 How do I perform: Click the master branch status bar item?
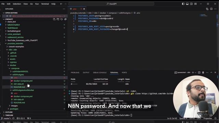point(6,119)
